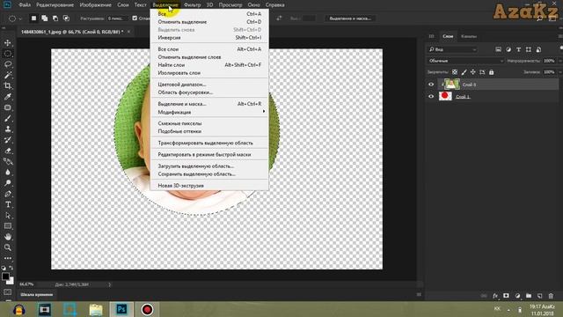
Task: Open the Изображение menu
Action: (96, 5)
